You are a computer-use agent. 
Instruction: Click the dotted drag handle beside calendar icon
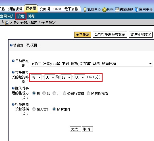[3, 22]
